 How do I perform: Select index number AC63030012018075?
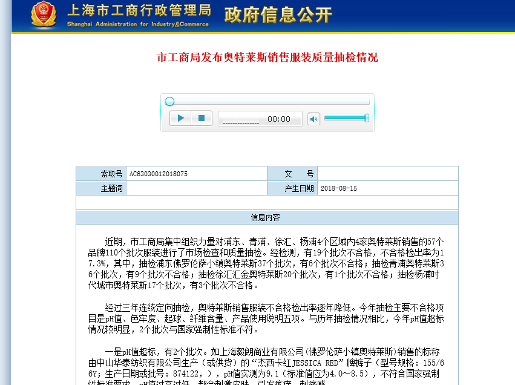(159, 174)
